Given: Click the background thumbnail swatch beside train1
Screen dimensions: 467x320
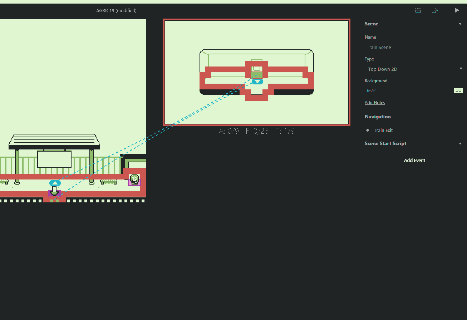Looking at the screenshot, I should (458, 90).
